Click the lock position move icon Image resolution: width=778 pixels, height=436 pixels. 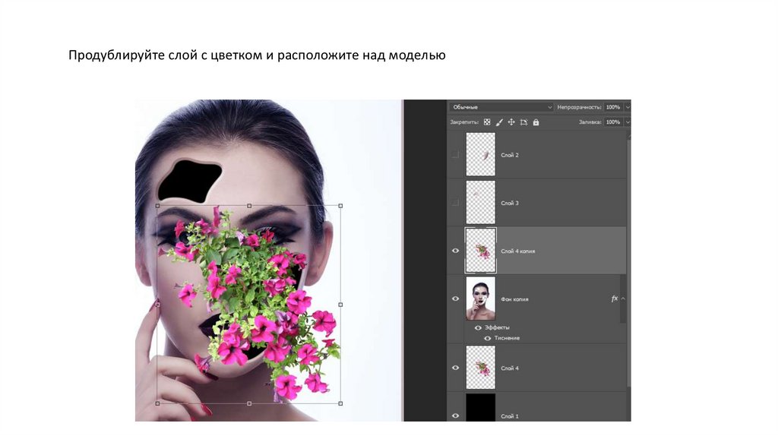511,122
